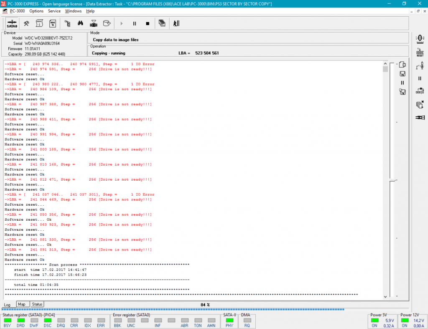The height and width of the screenshot is (329, 428).
Task: Switch to the Map tab
Action: (x=22, y=304)
